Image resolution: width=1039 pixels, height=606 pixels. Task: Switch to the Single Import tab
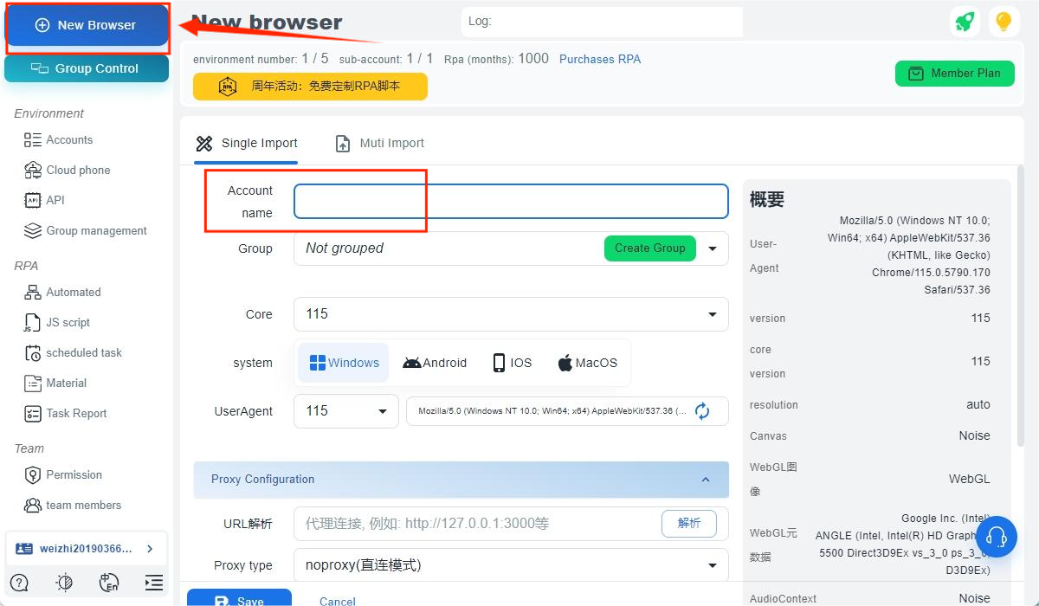pos(247,144)
